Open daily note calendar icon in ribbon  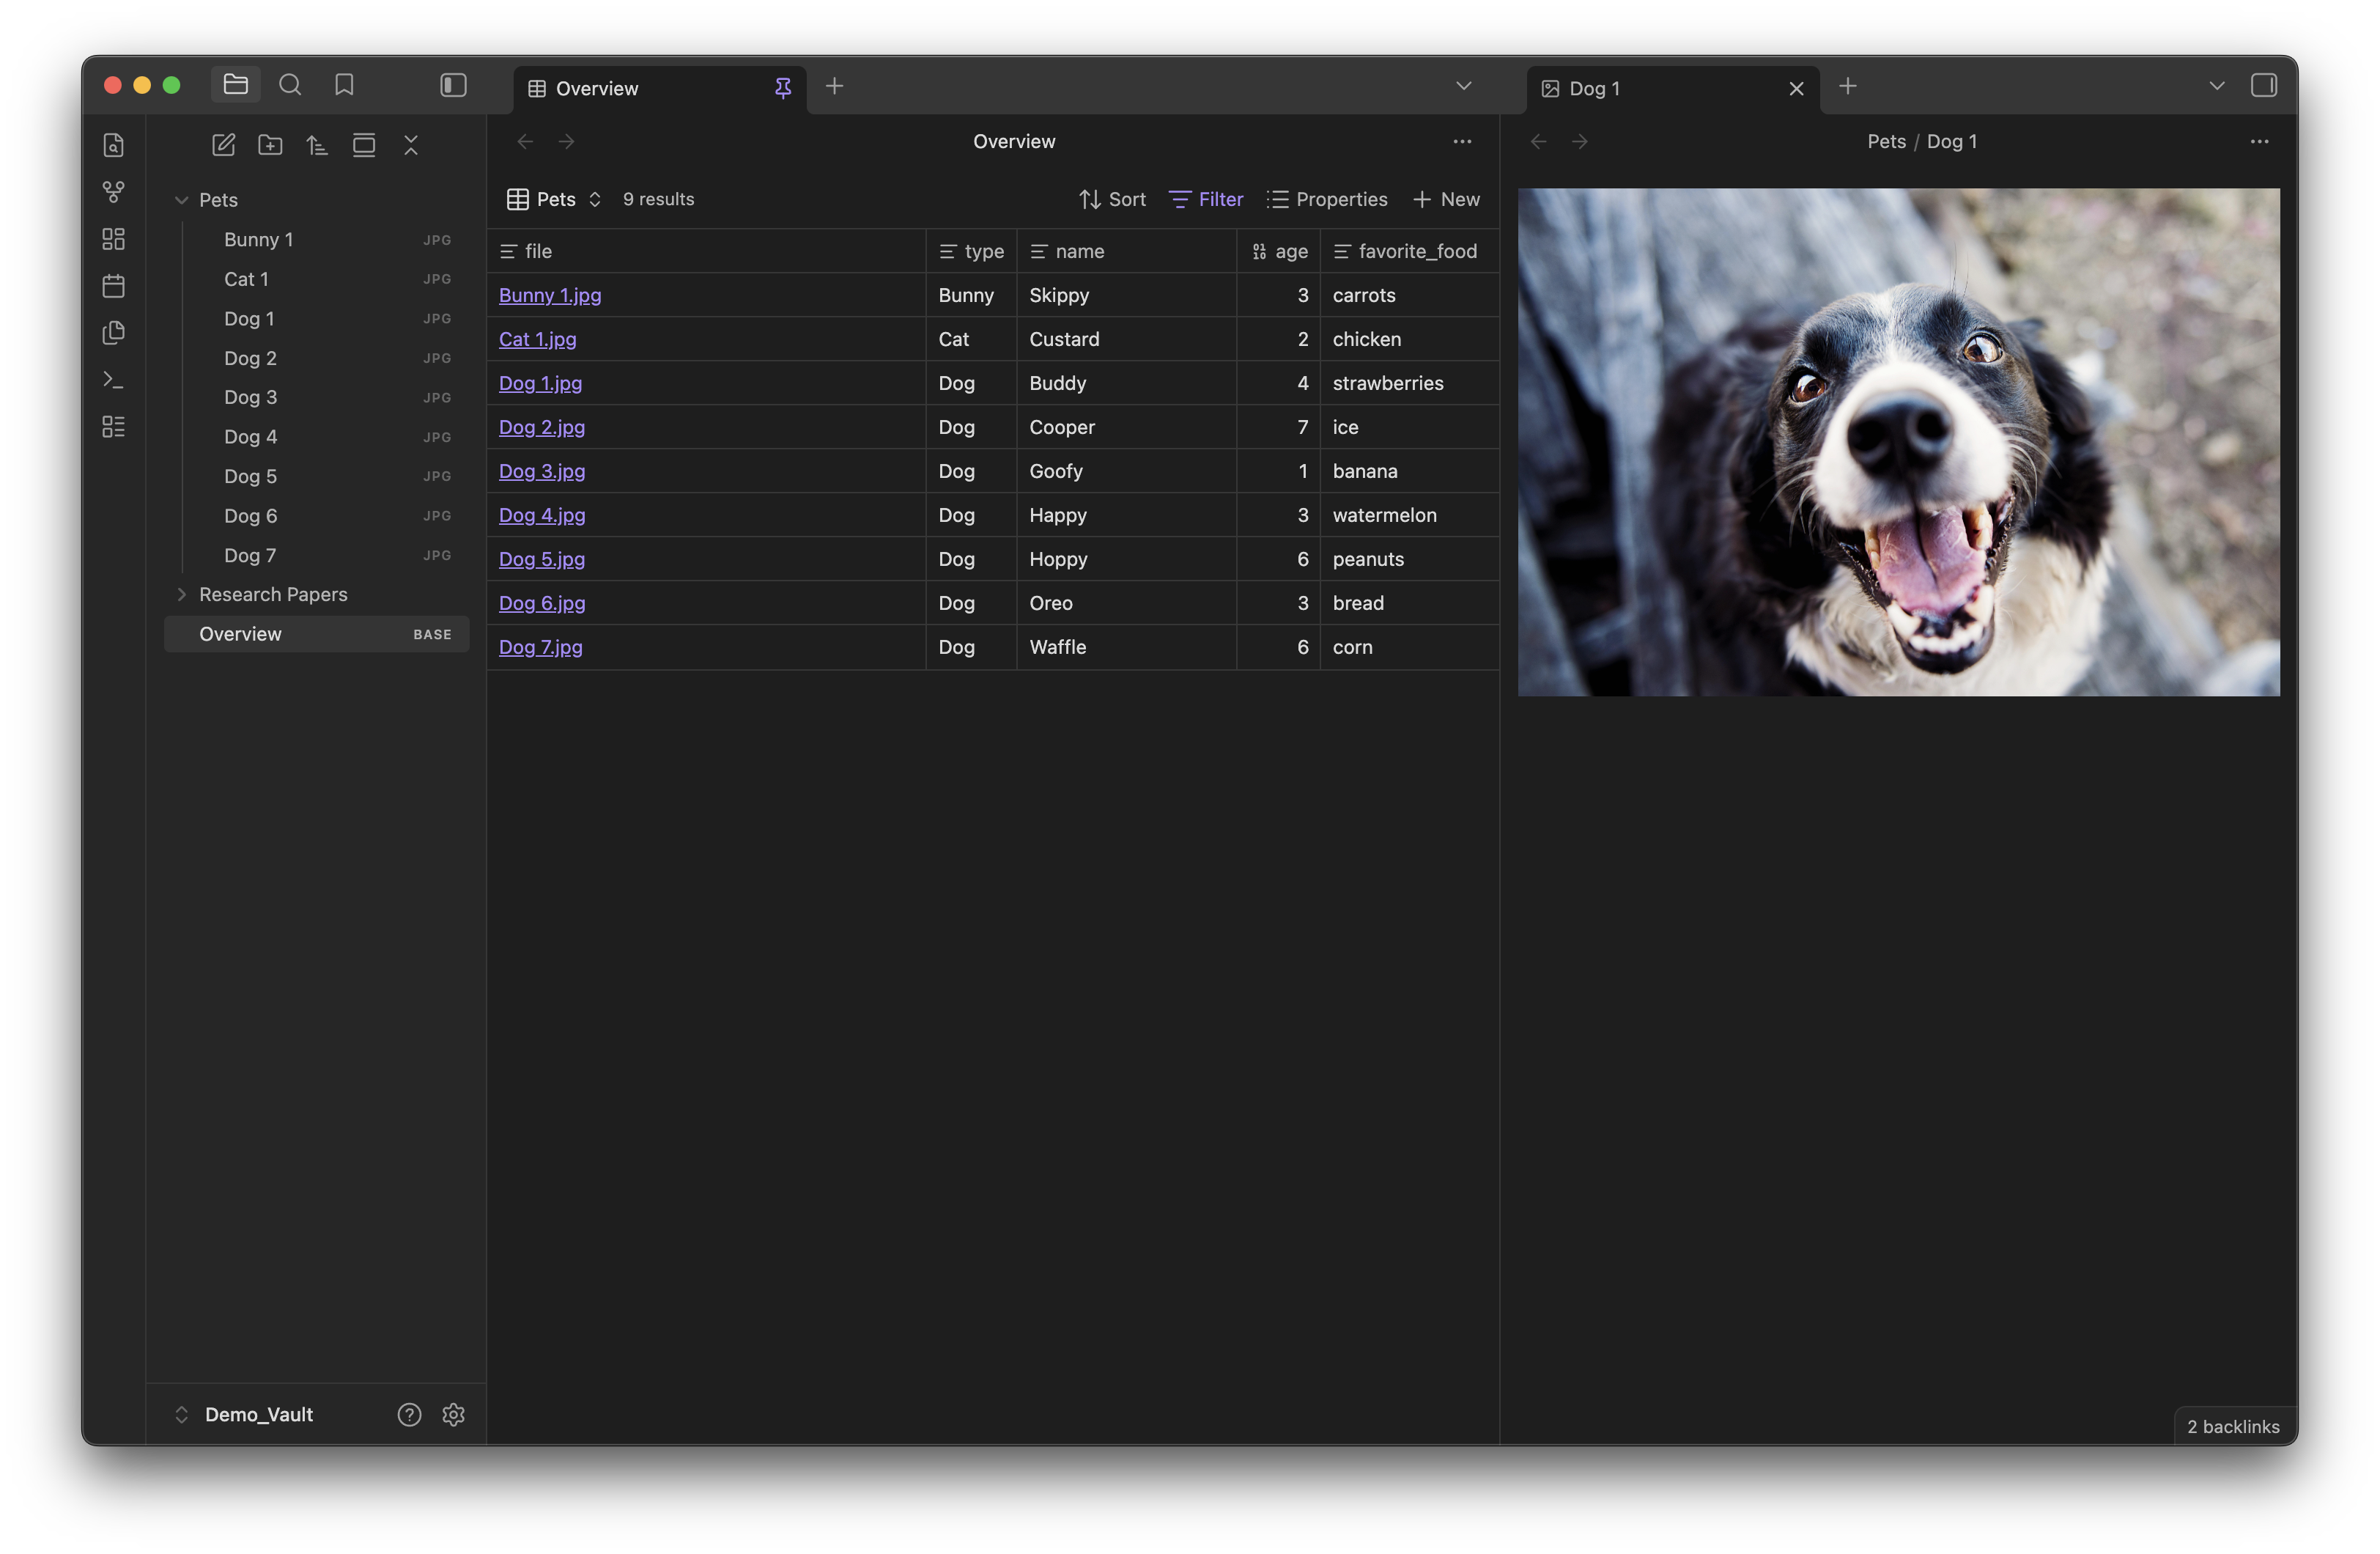coord(114,286)
